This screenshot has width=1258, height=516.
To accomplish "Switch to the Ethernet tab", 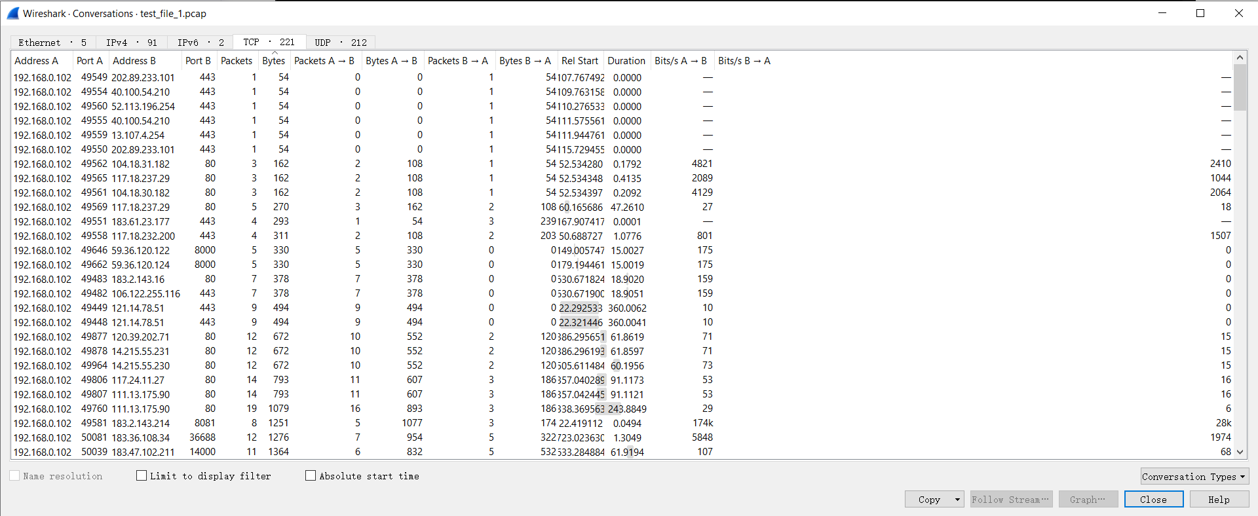I will (x=52, y=42).
